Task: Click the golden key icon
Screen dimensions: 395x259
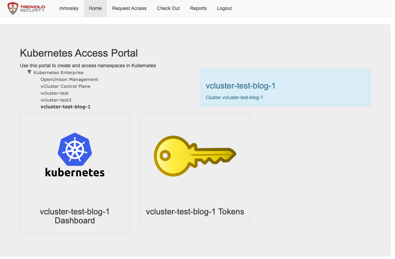Action: click(x=195, y=156)
